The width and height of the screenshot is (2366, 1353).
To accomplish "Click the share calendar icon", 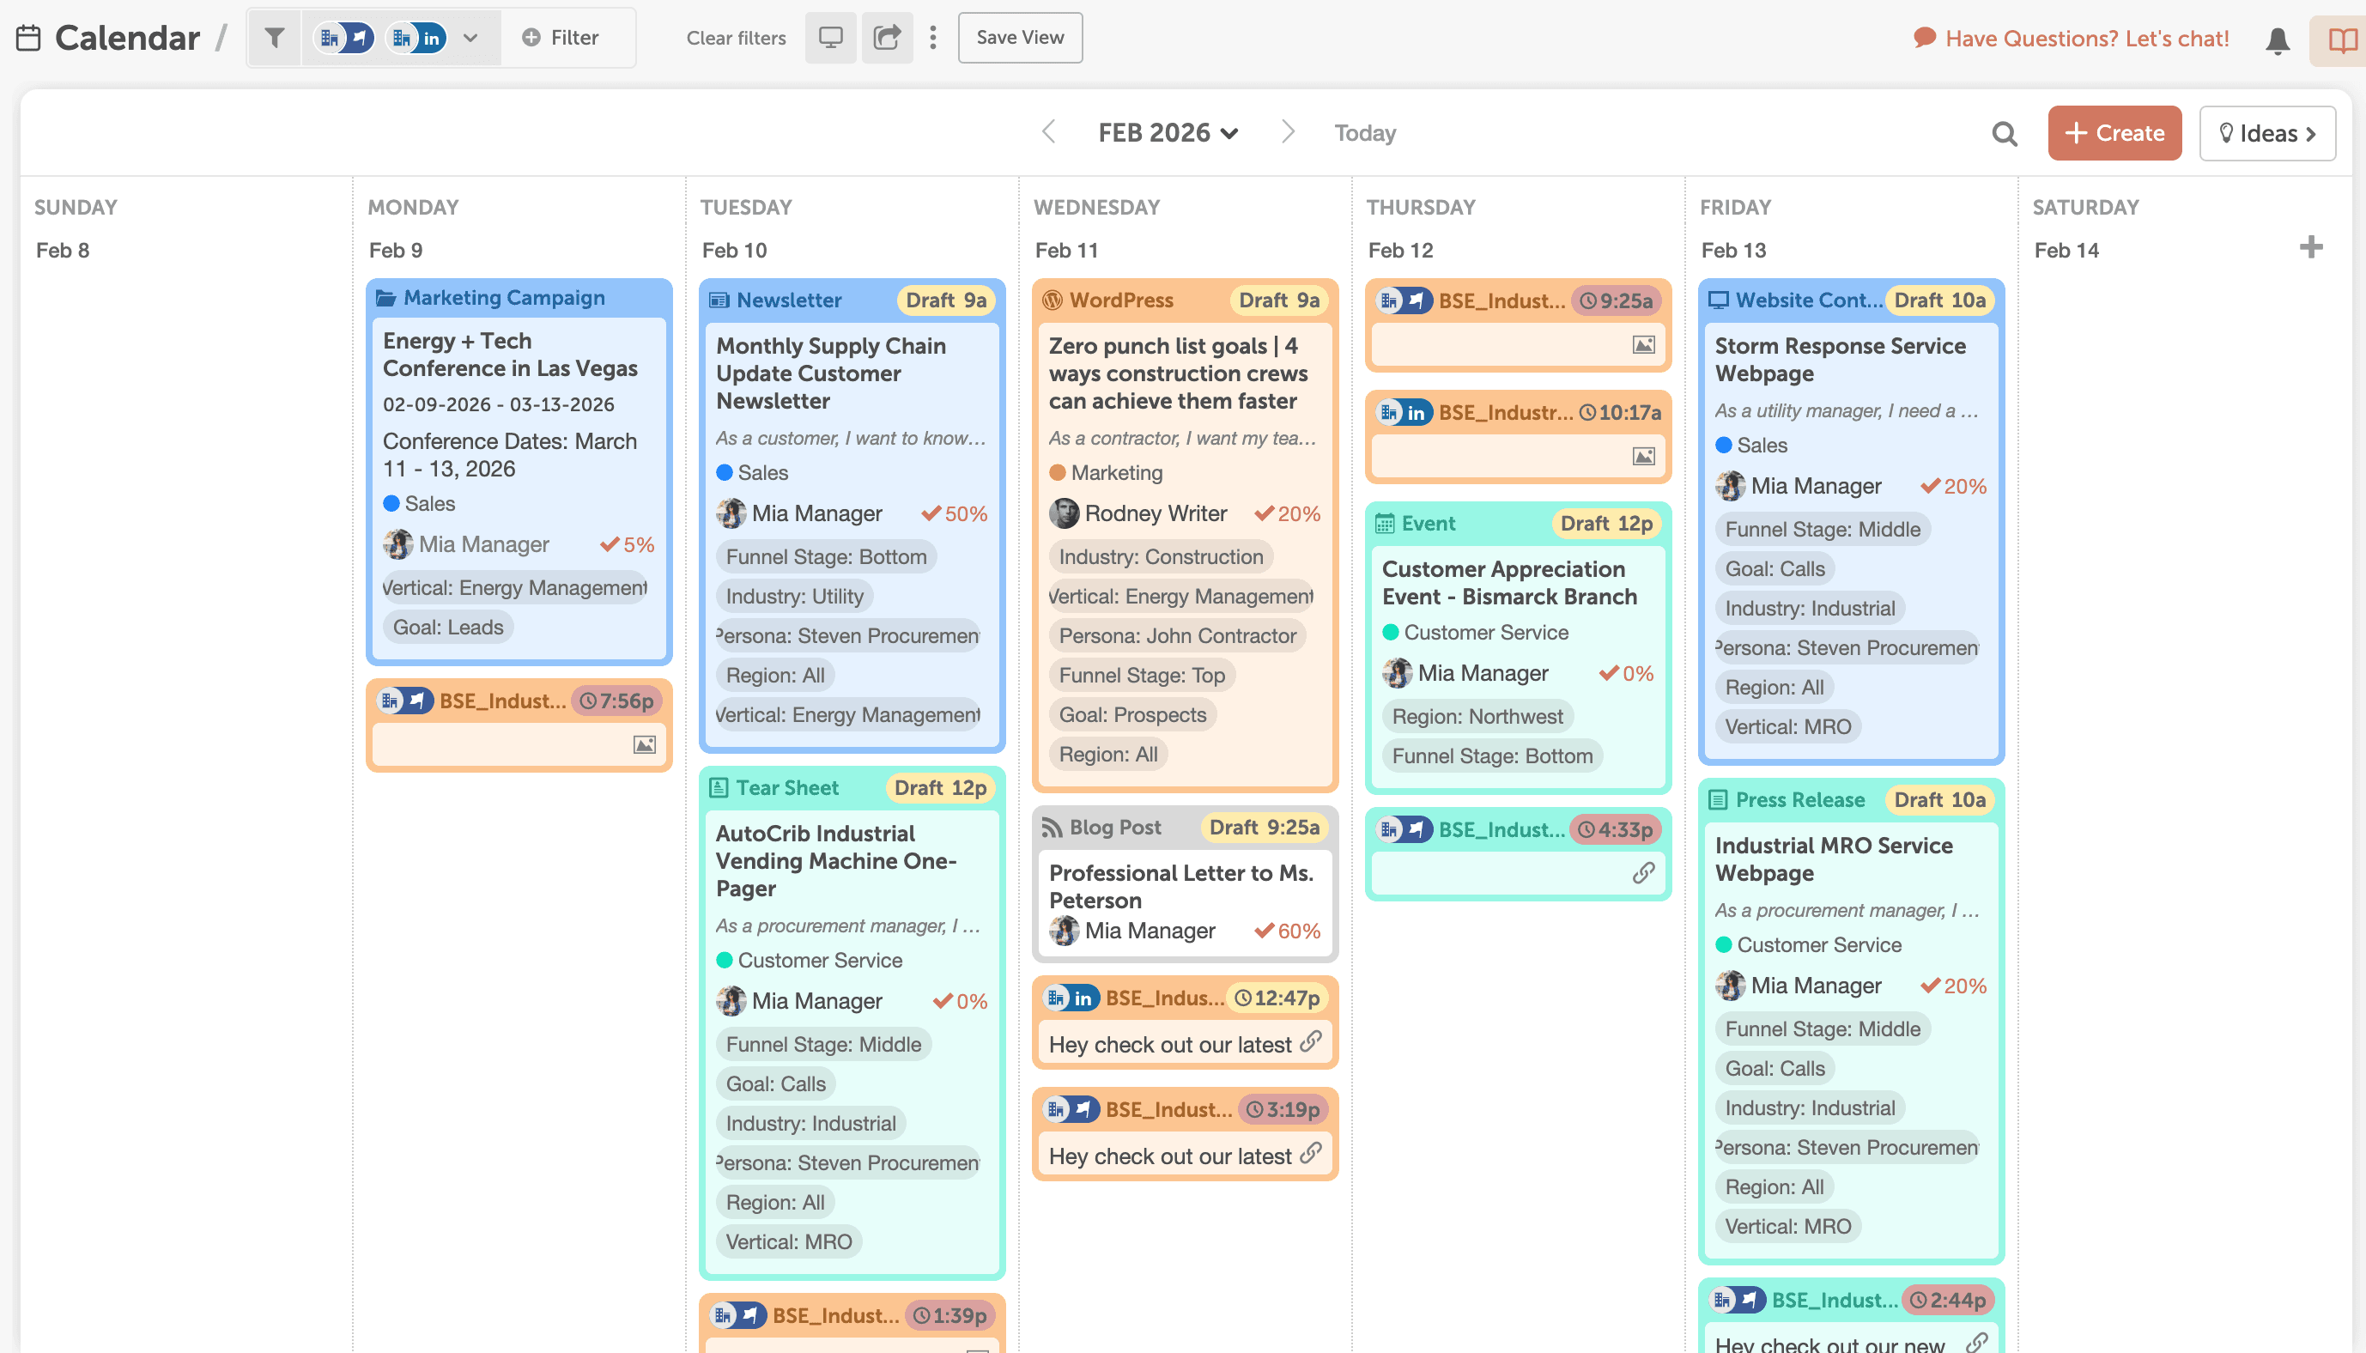I will pos(886,37).
